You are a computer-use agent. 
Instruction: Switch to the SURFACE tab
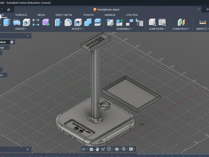point(21,15)
